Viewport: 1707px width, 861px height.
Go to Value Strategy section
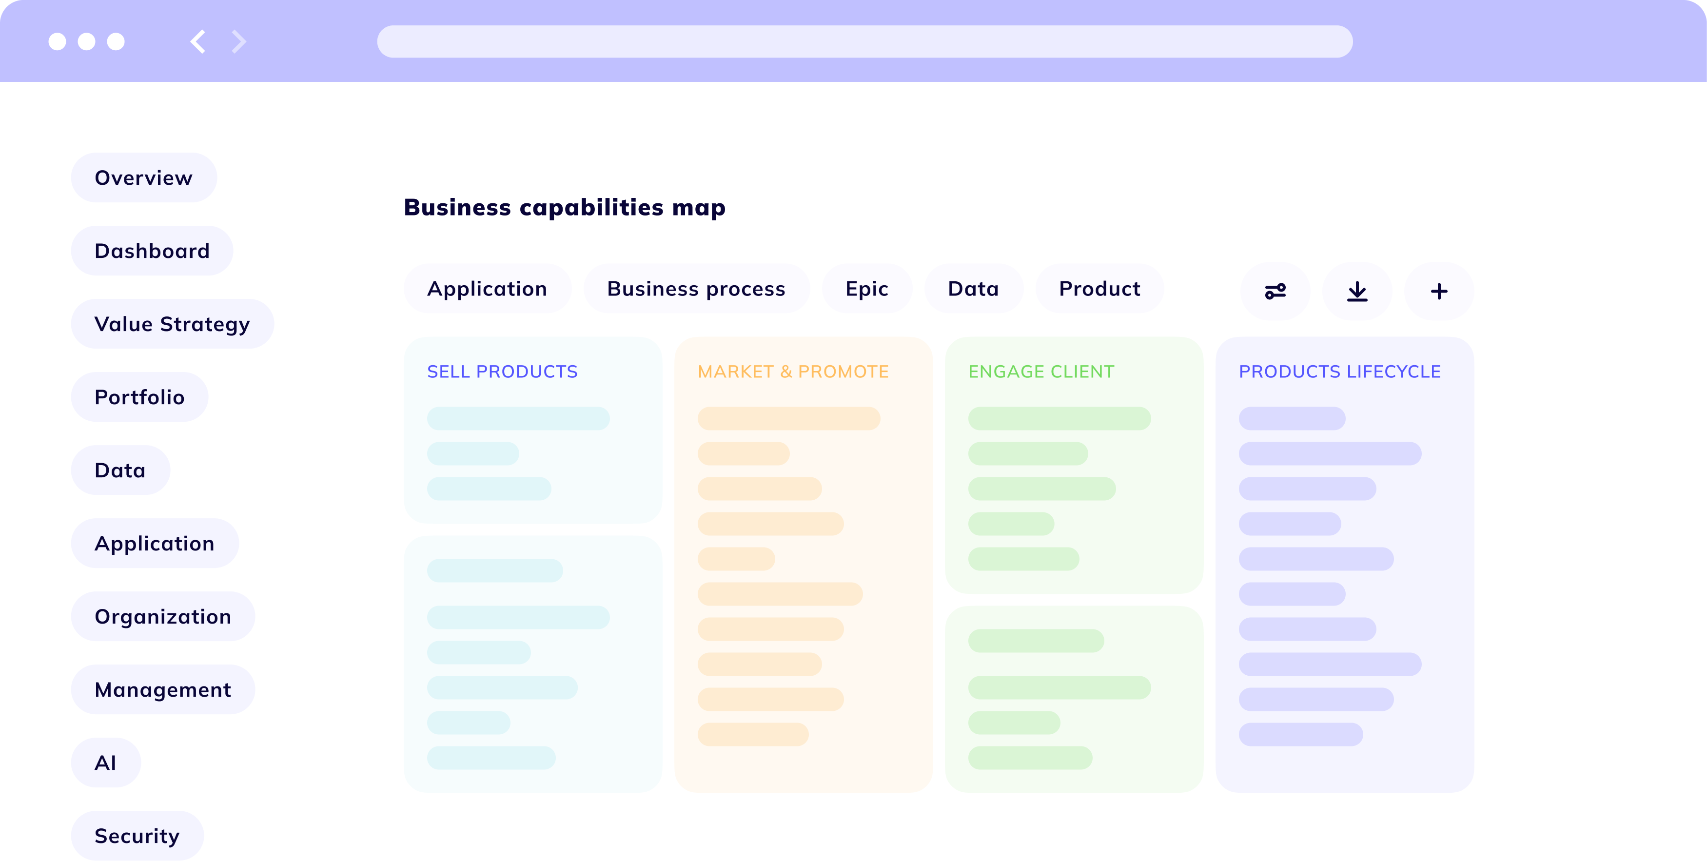click(172, 324)
